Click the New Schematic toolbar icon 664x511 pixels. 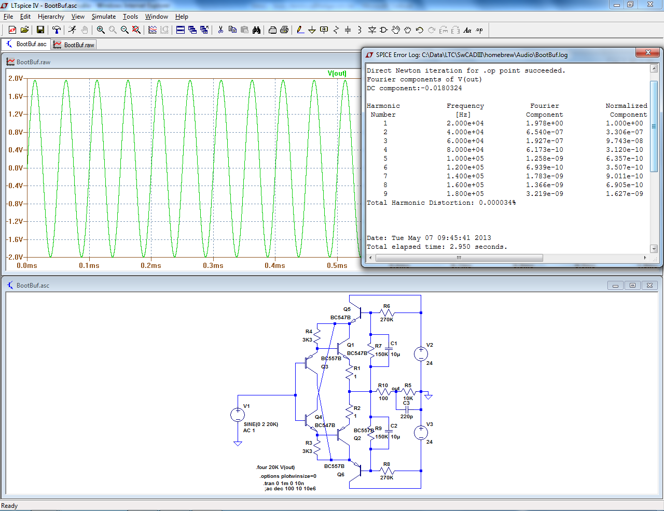[x=12, y=30]
